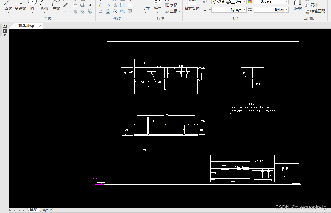331x213 pixels.
Task: Toggle the layer freeze sun icon
Action: [x=219, y=2]
